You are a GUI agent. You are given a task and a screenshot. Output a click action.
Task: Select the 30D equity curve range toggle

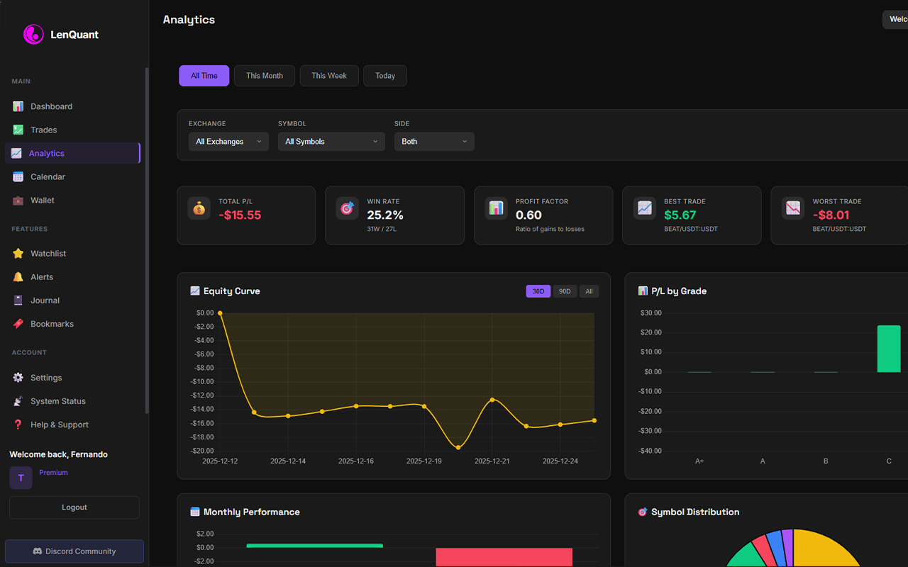(538, 291)
